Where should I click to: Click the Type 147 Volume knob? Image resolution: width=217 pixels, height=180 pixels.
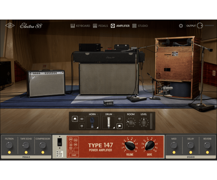click(x=130, y=146)
